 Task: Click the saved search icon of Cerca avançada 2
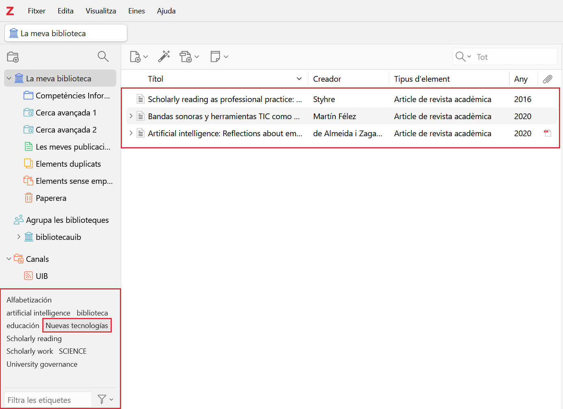coord(28,130)
